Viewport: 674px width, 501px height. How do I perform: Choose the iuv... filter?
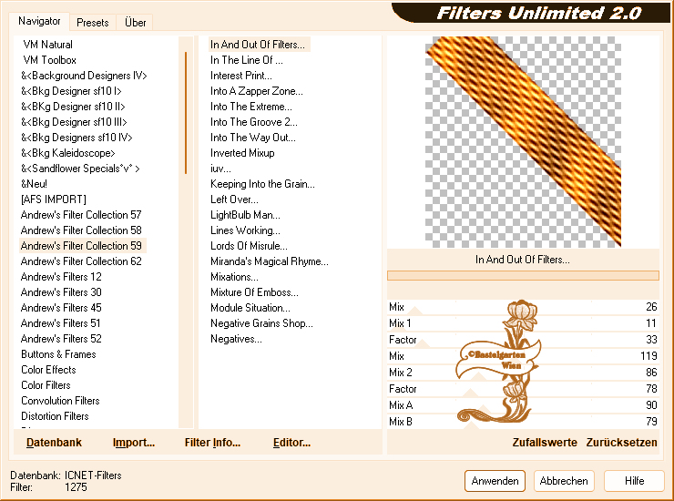point(220,169)
